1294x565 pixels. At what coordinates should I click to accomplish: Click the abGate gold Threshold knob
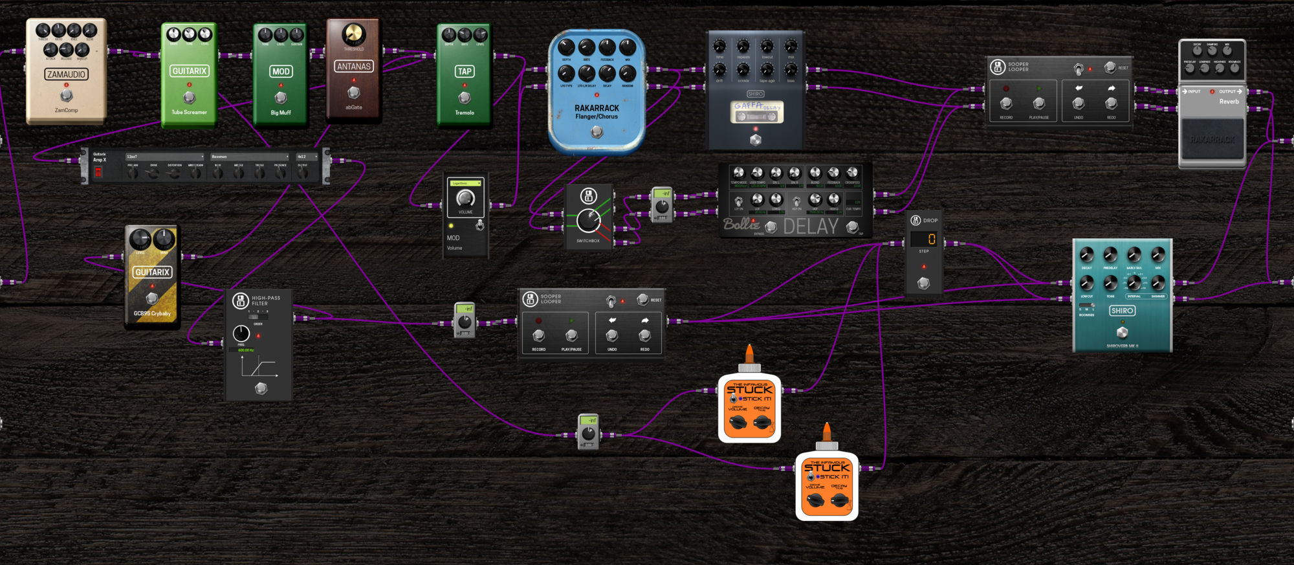coord(353,34)
